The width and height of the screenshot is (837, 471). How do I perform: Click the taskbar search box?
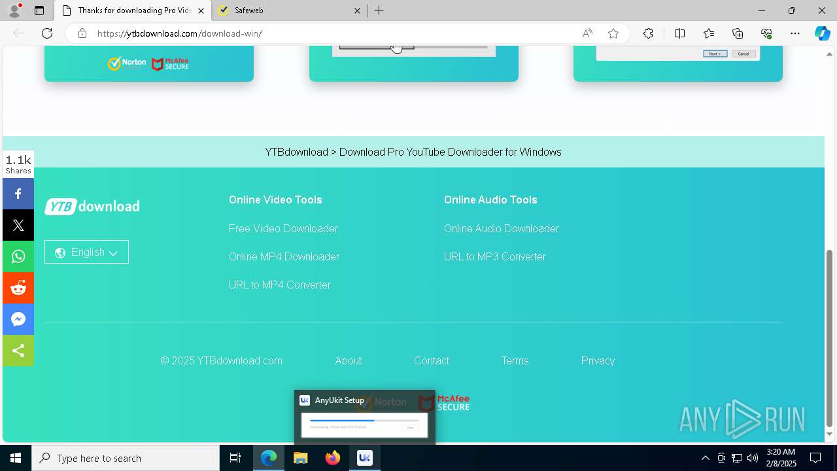pos(126,458)
